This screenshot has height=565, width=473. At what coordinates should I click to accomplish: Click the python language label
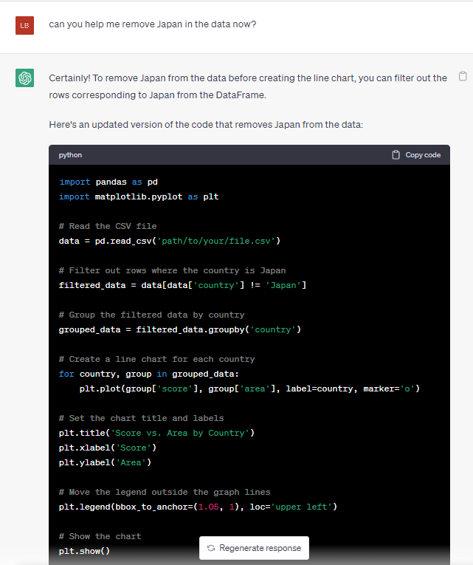(x=71, y=155)
